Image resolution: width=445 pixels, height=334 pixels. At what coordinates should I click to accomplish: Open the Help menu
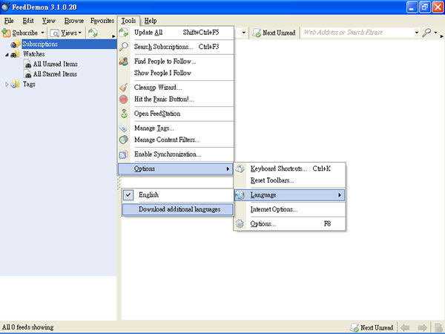[151, 21]
